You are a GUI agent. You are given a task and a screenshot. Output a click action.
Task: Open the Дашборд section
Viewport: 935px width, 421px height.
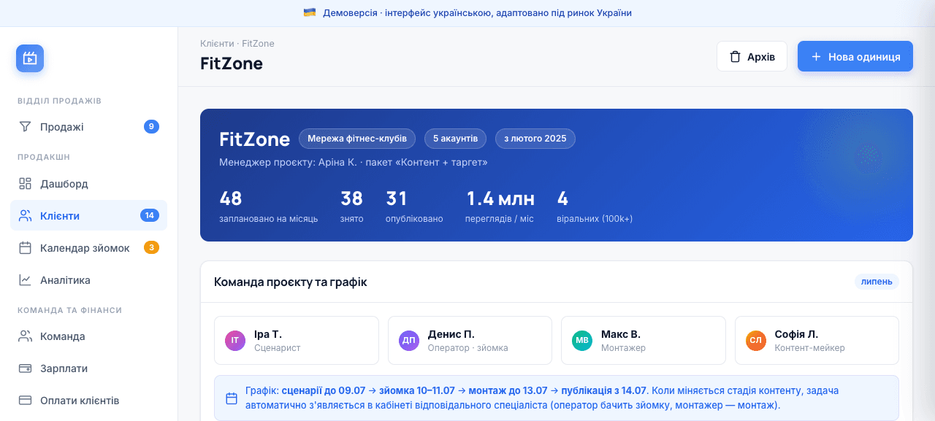tap(88, 184)
